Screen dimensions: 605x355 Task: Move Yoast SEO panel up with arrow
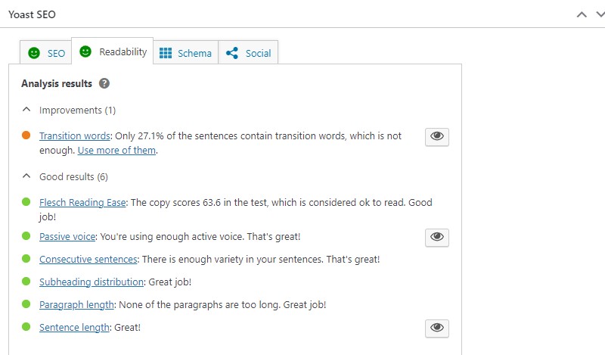580,14
